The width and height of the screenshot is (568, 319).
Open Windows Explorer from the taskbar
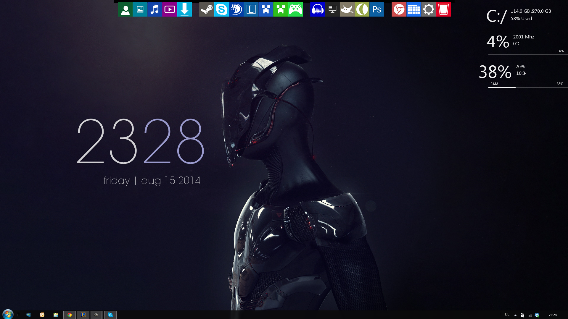56,315
